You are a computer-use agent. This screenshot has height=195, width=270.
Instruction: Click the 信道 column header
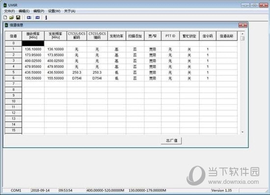(x=13, y=36)
